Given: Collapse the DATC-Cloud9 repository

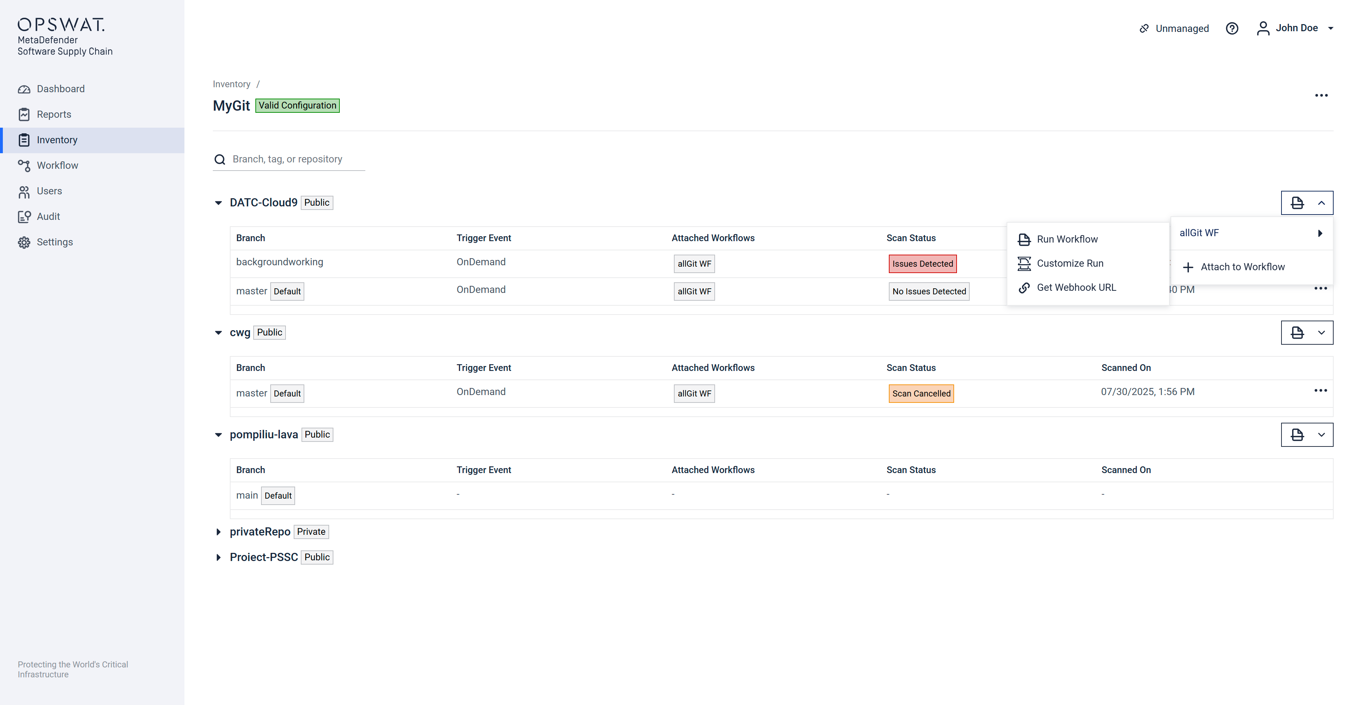Looking at the screenshot, I should click(218, 203).
